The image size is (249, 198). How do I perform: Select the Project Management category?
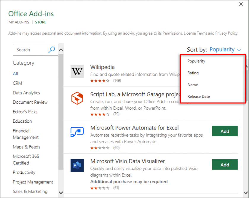coord(33,182)
